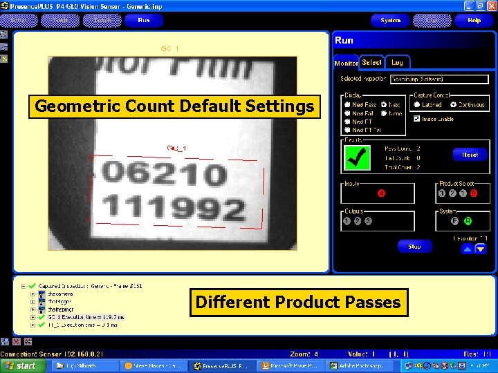Click the resolution down arrow button
Image resolution: width=498 pixels, height=373 pixels.
(x=481, y=249)
